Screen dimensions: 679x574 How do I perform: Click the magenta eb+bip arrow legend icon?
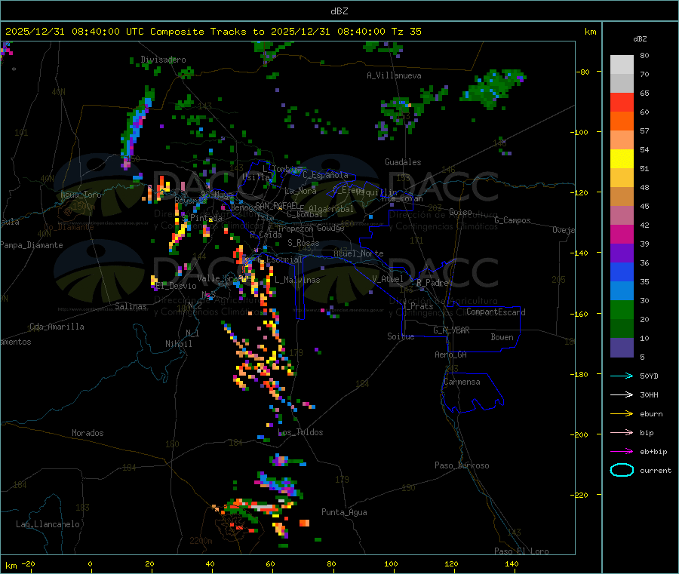(x=622, y=452)
